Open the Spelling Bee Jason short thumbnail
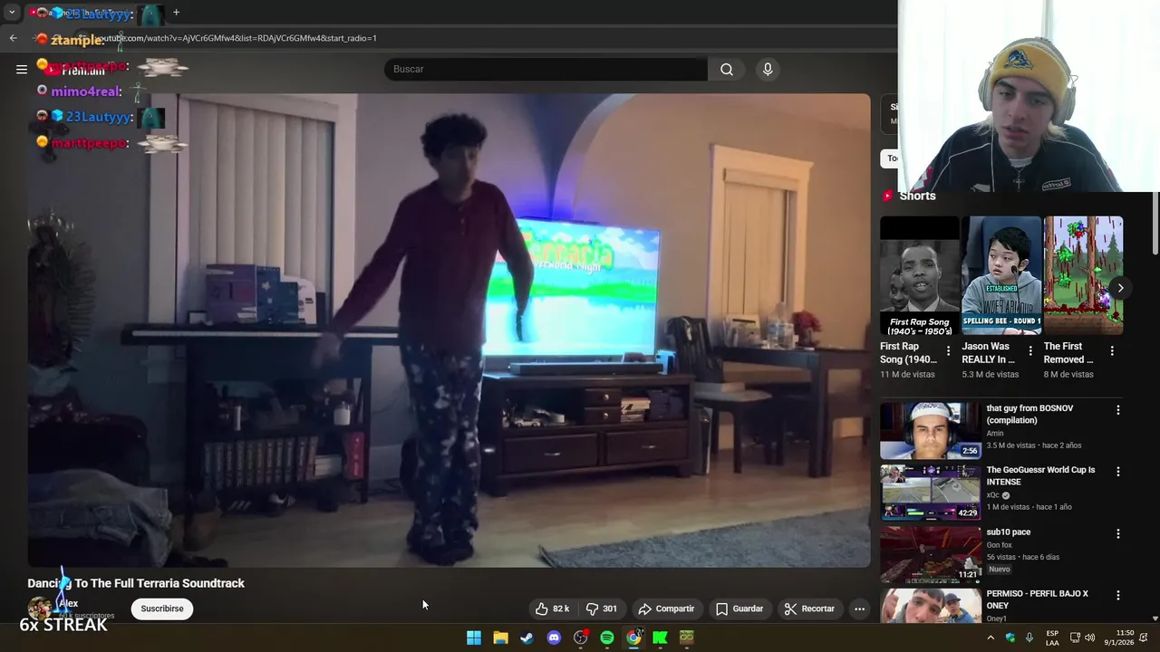 coord(1001,275)
